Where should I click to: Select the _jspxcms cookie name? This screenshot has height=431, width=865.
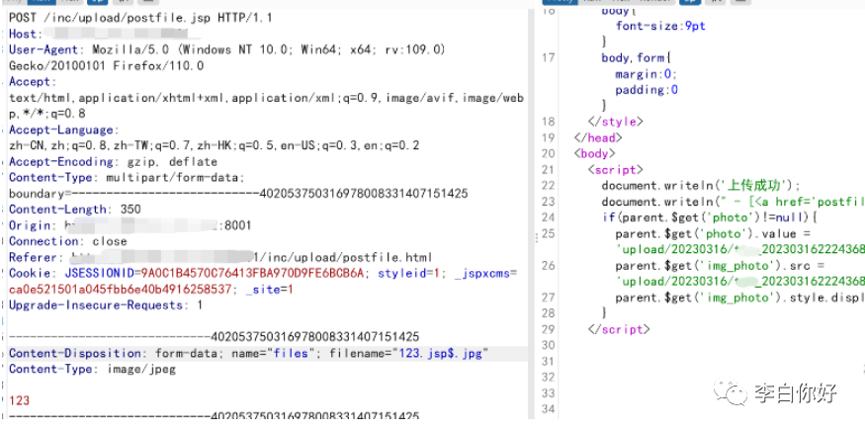[x=483, y=274]
